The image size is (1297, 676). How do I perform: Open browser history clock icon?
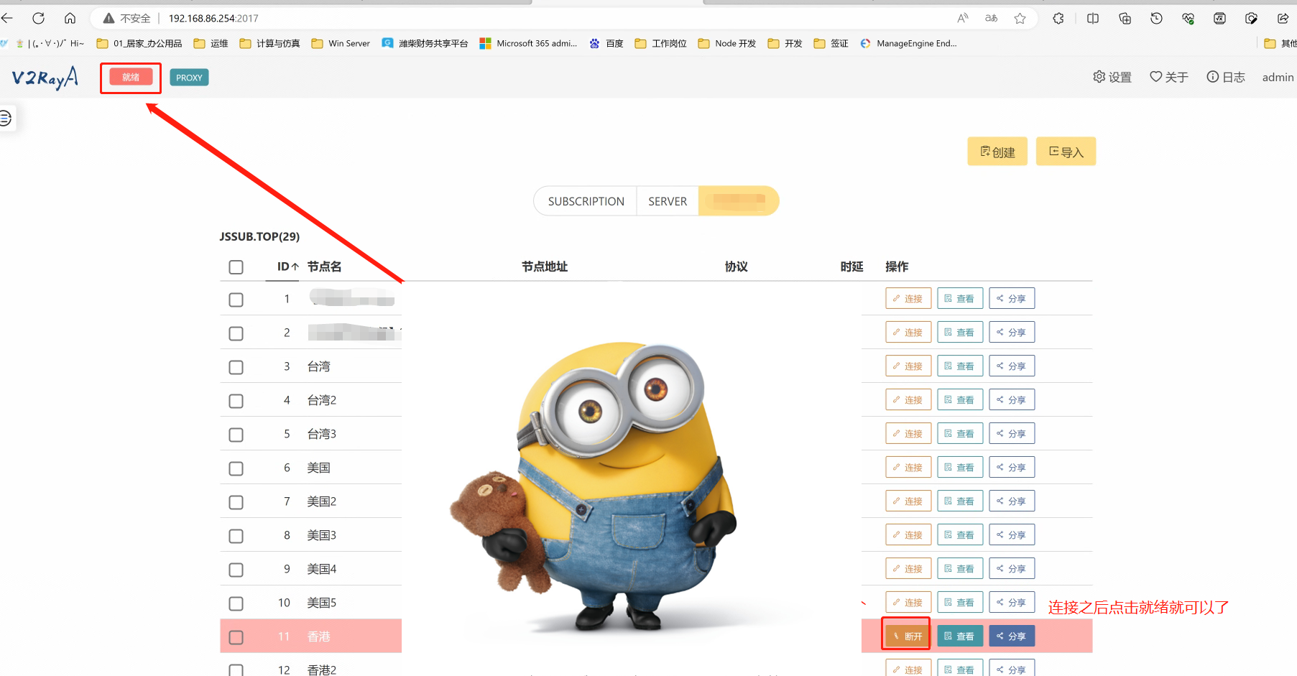[x=1156, y=18]
